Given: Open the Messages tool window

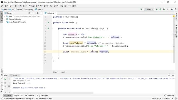Looking at the screenshot, I should click(x=42, y=96).
